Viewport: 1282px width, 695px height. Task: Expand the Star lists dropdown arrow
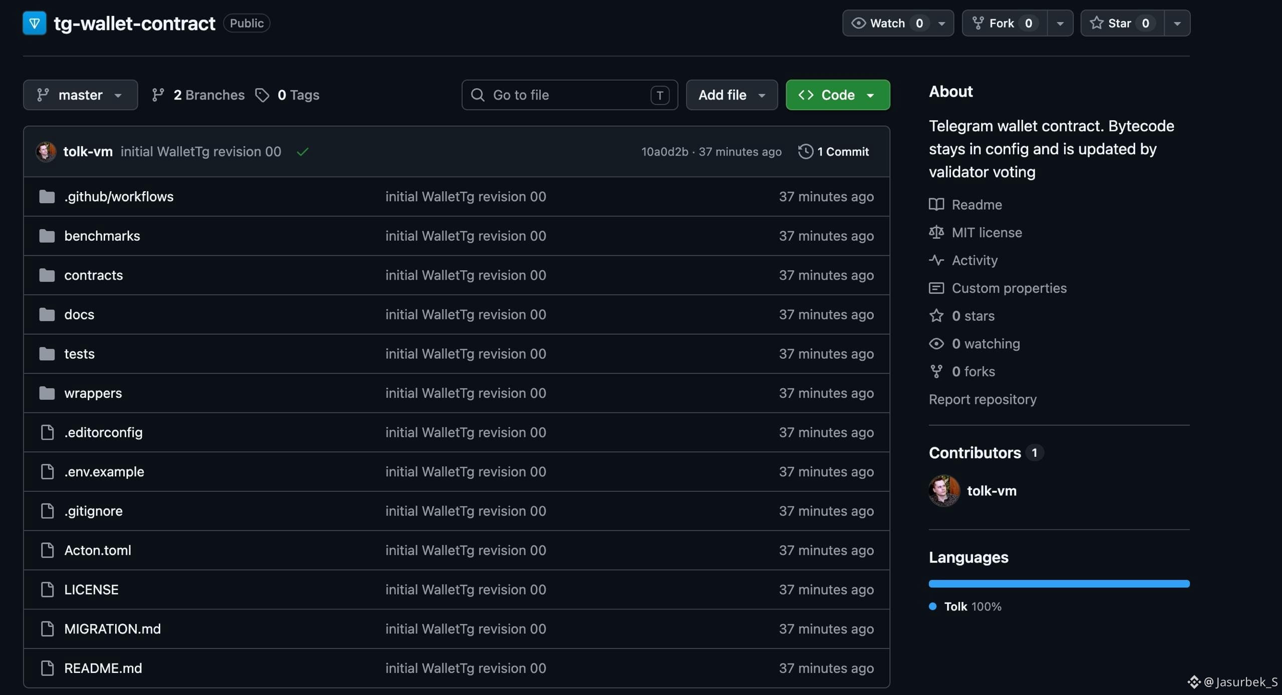coord(1177,24)
